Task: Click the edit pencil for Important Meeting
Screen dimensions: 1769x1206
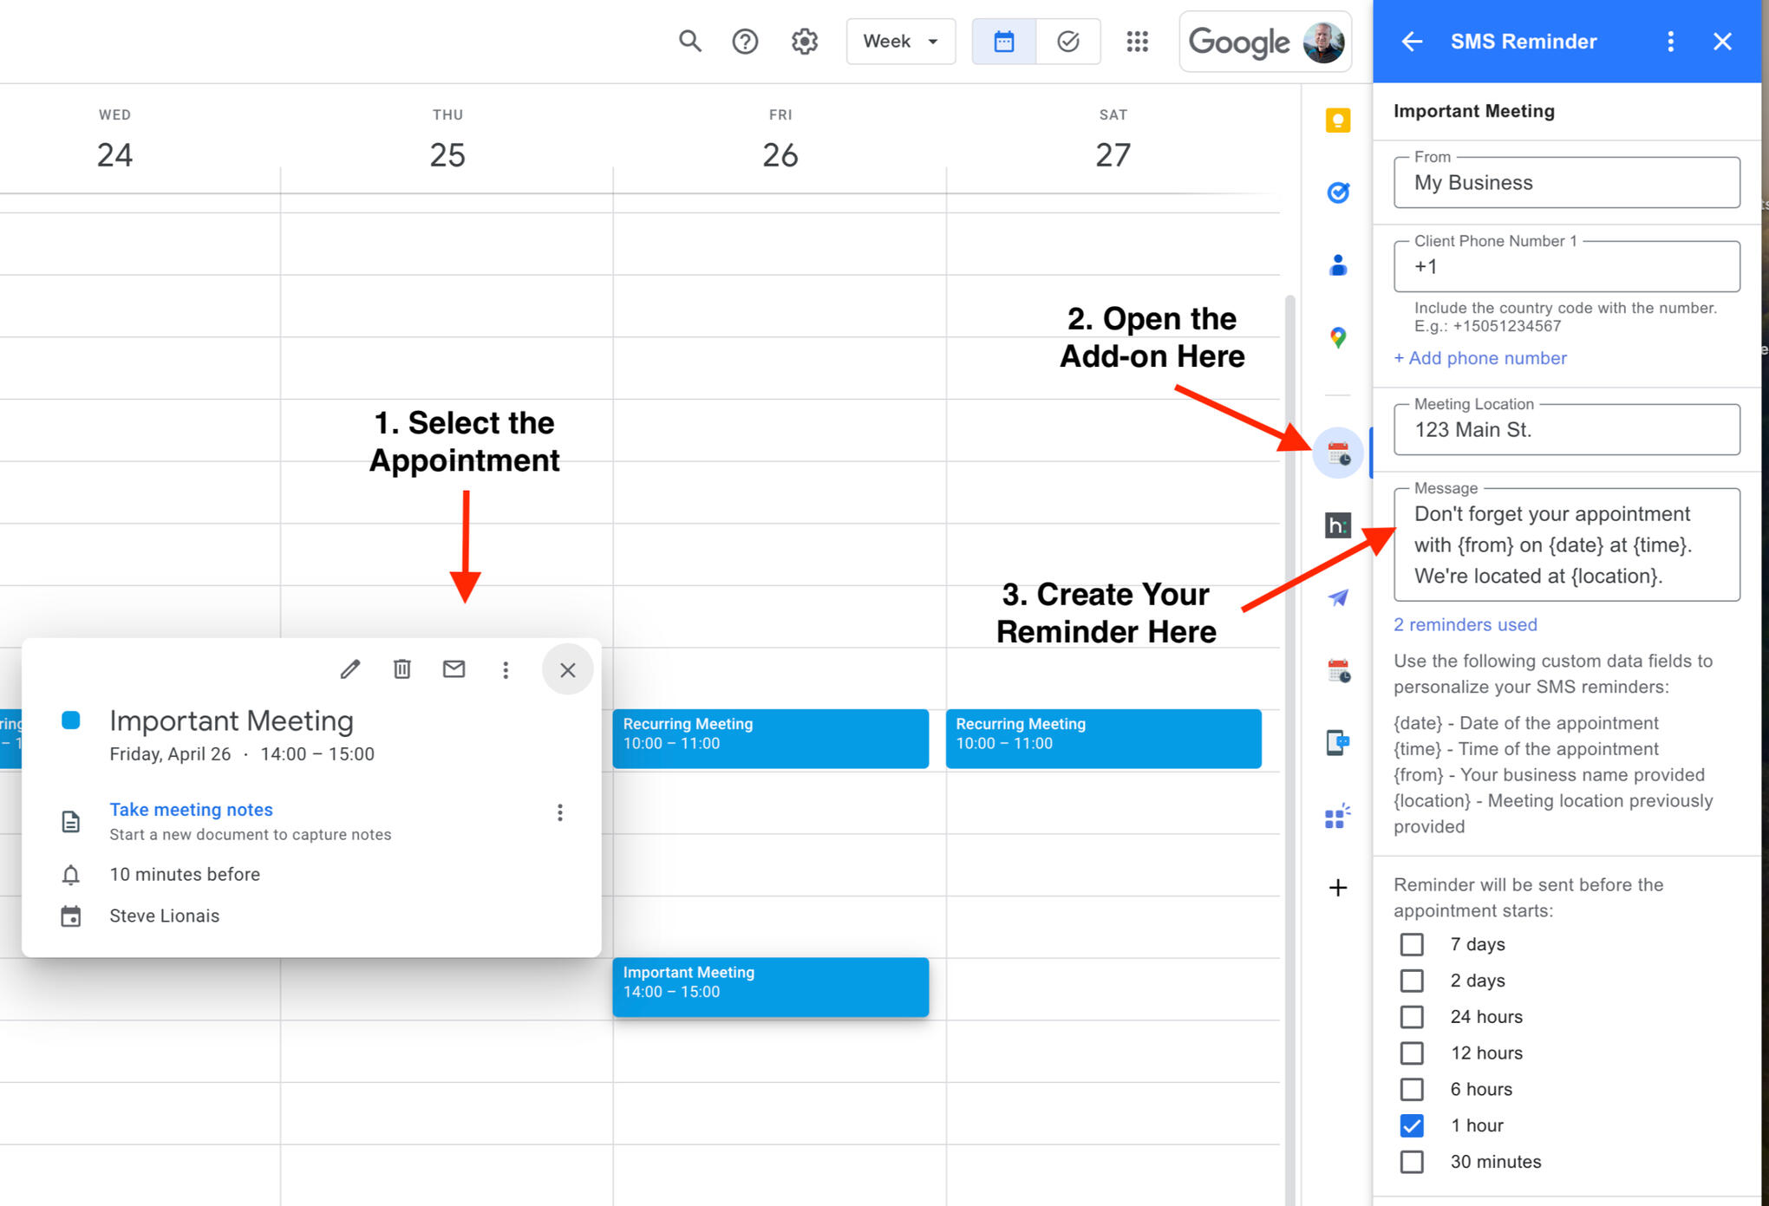Action: click(x=349, y=669)
